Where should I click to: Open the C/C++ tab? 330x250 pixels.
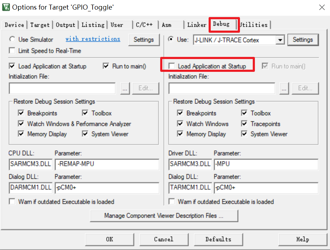pyautogui.click(x=146, y=25)
